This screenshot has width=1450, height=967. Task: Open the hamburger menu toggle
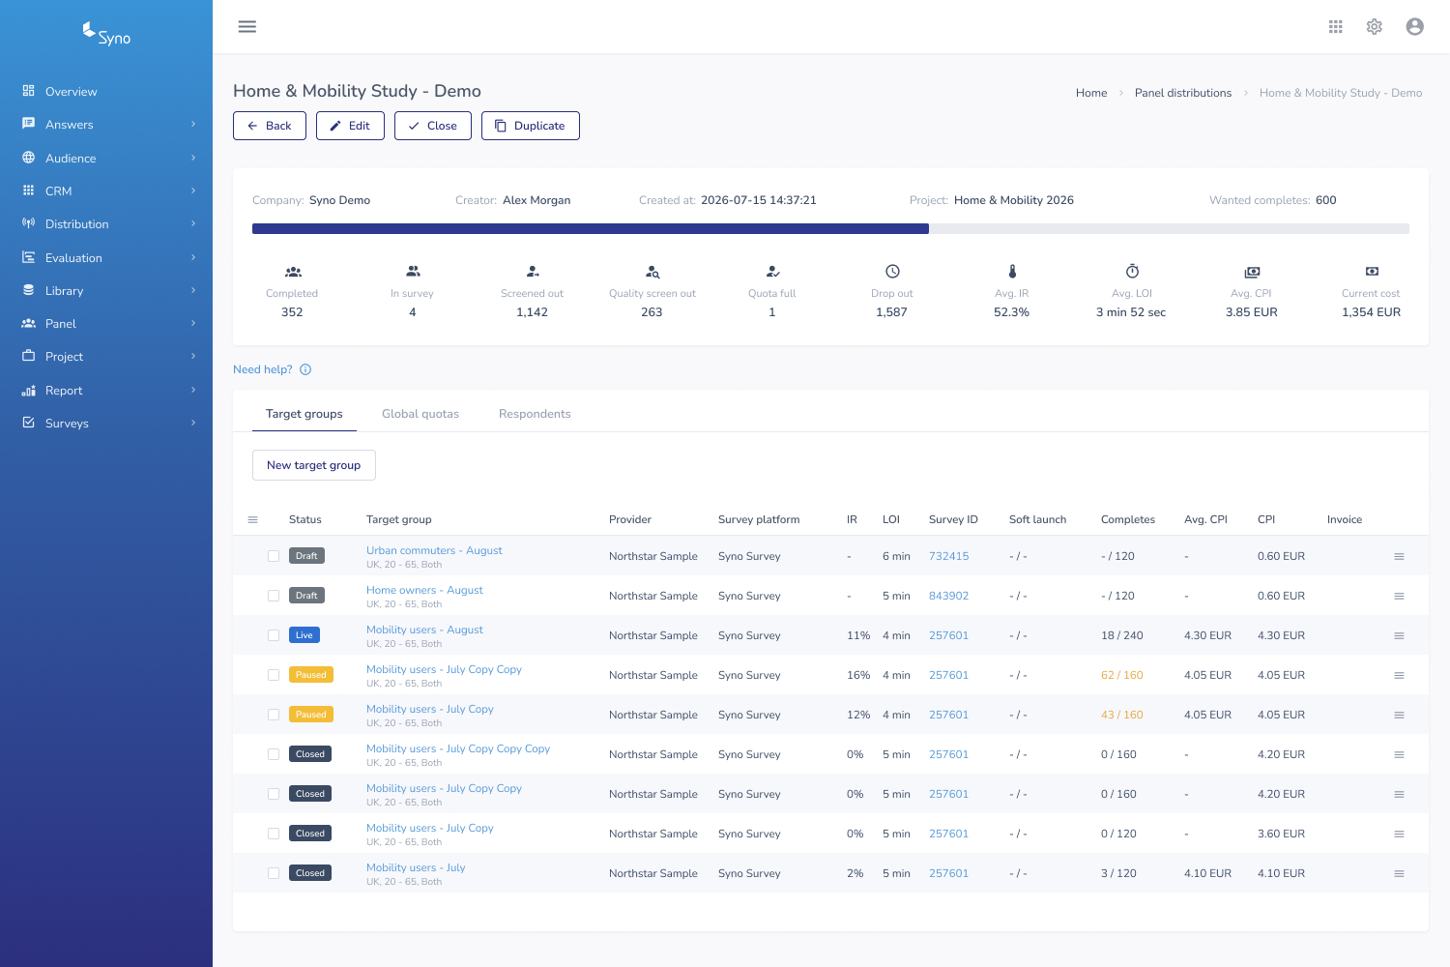247,27
